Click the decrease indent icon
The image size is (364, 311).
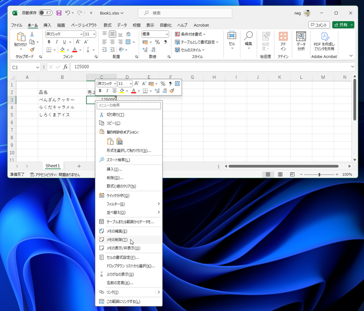coord(105,50)
